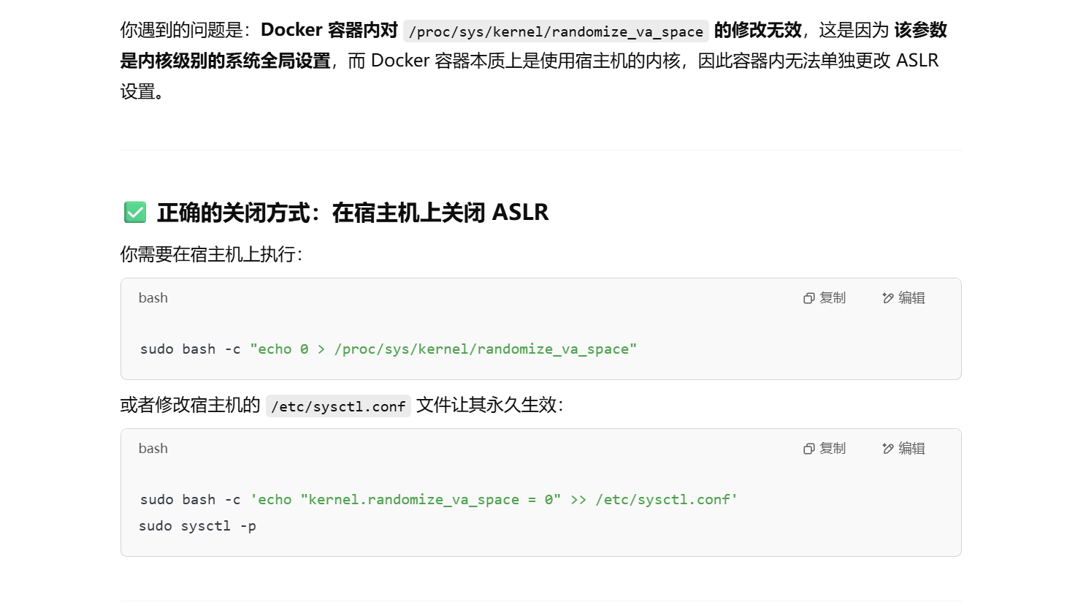Select the 复制 label of the first code block
1067x608 pixels.
(833, 298)
